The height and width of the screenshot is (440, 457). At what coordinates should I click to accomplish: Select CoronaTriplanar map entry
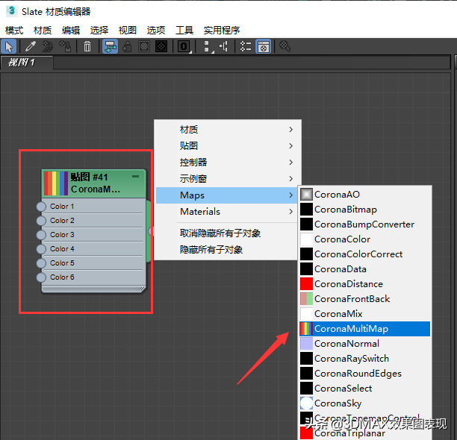(364, 433)
